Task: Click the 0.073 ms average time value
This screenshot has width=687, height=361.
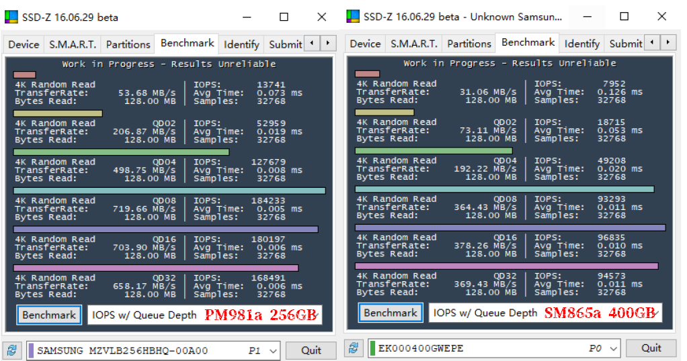Action: 280,93
